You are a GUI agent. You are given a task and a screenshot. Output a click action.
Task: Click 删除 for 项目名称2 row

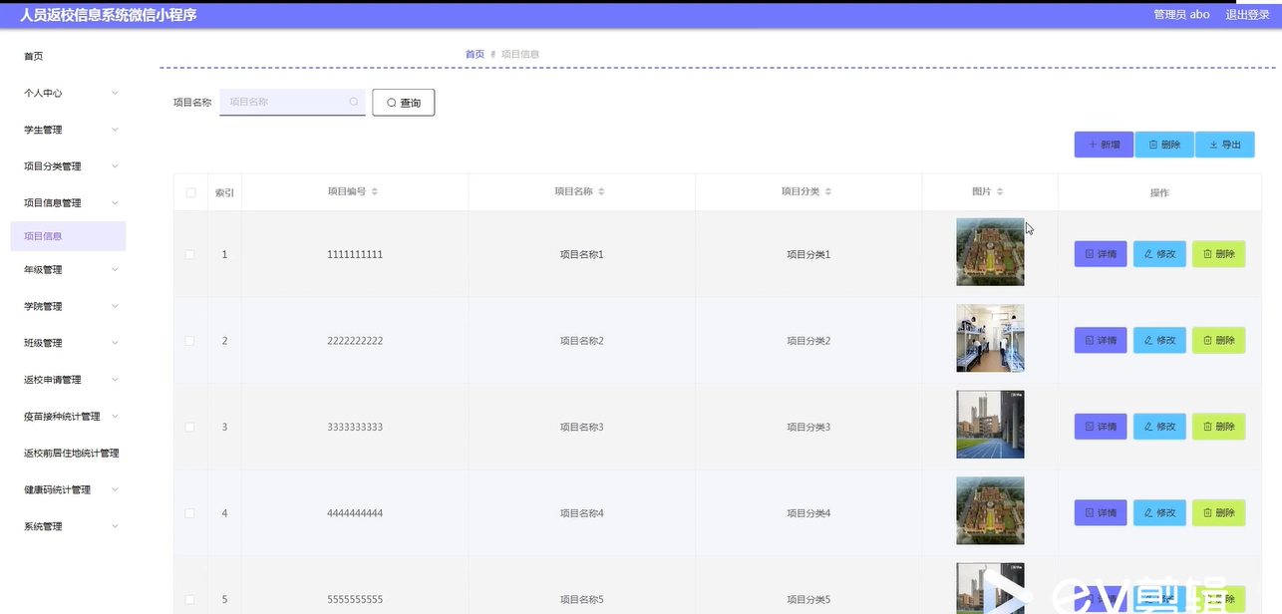tap(1219, 340)
